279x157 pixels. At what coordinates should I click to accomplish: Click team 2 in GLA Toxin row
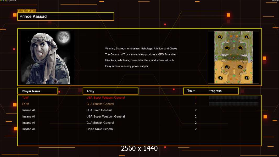pos(196,110)
